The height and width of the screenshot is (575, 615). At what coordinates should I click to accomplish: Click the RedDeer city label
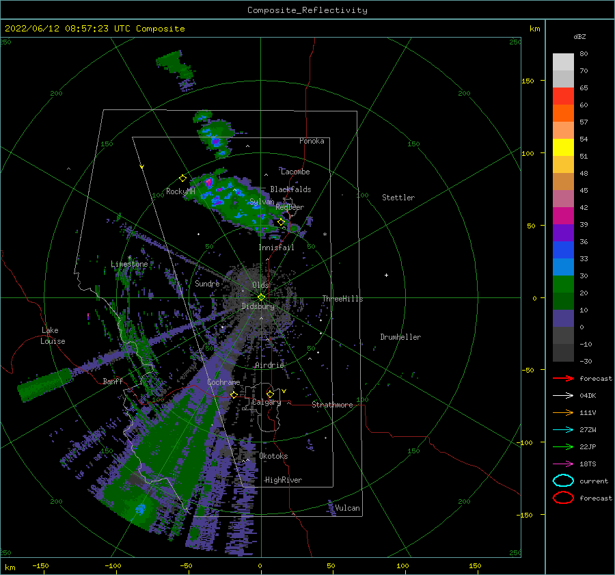point(290,207)
